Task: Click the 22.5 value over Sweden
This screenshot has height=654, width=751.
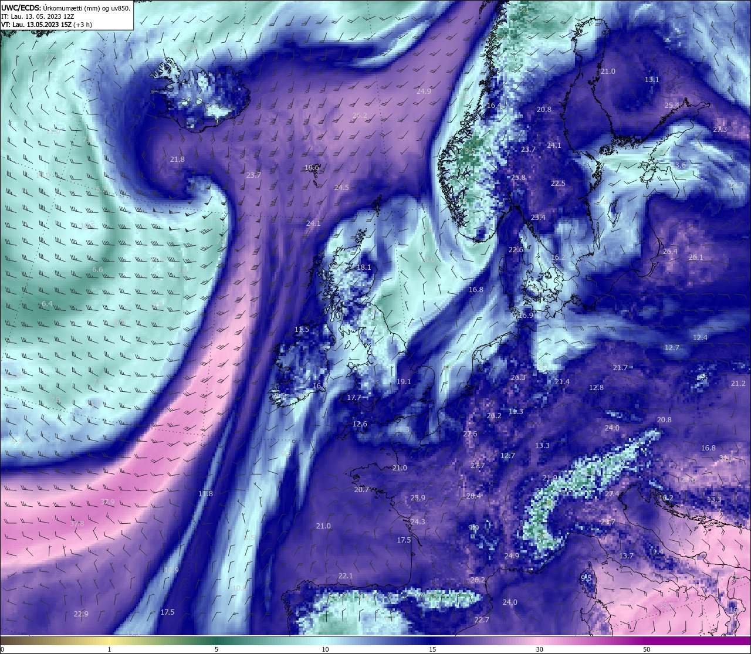Action: pyautogui.click(x=558, y=184)
